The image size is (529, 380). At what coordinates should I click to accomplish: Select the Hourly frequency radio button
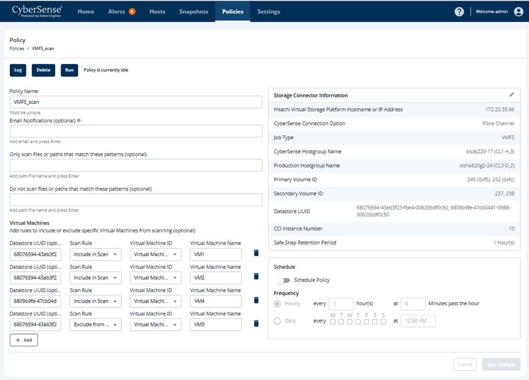[x=277, y=304]
